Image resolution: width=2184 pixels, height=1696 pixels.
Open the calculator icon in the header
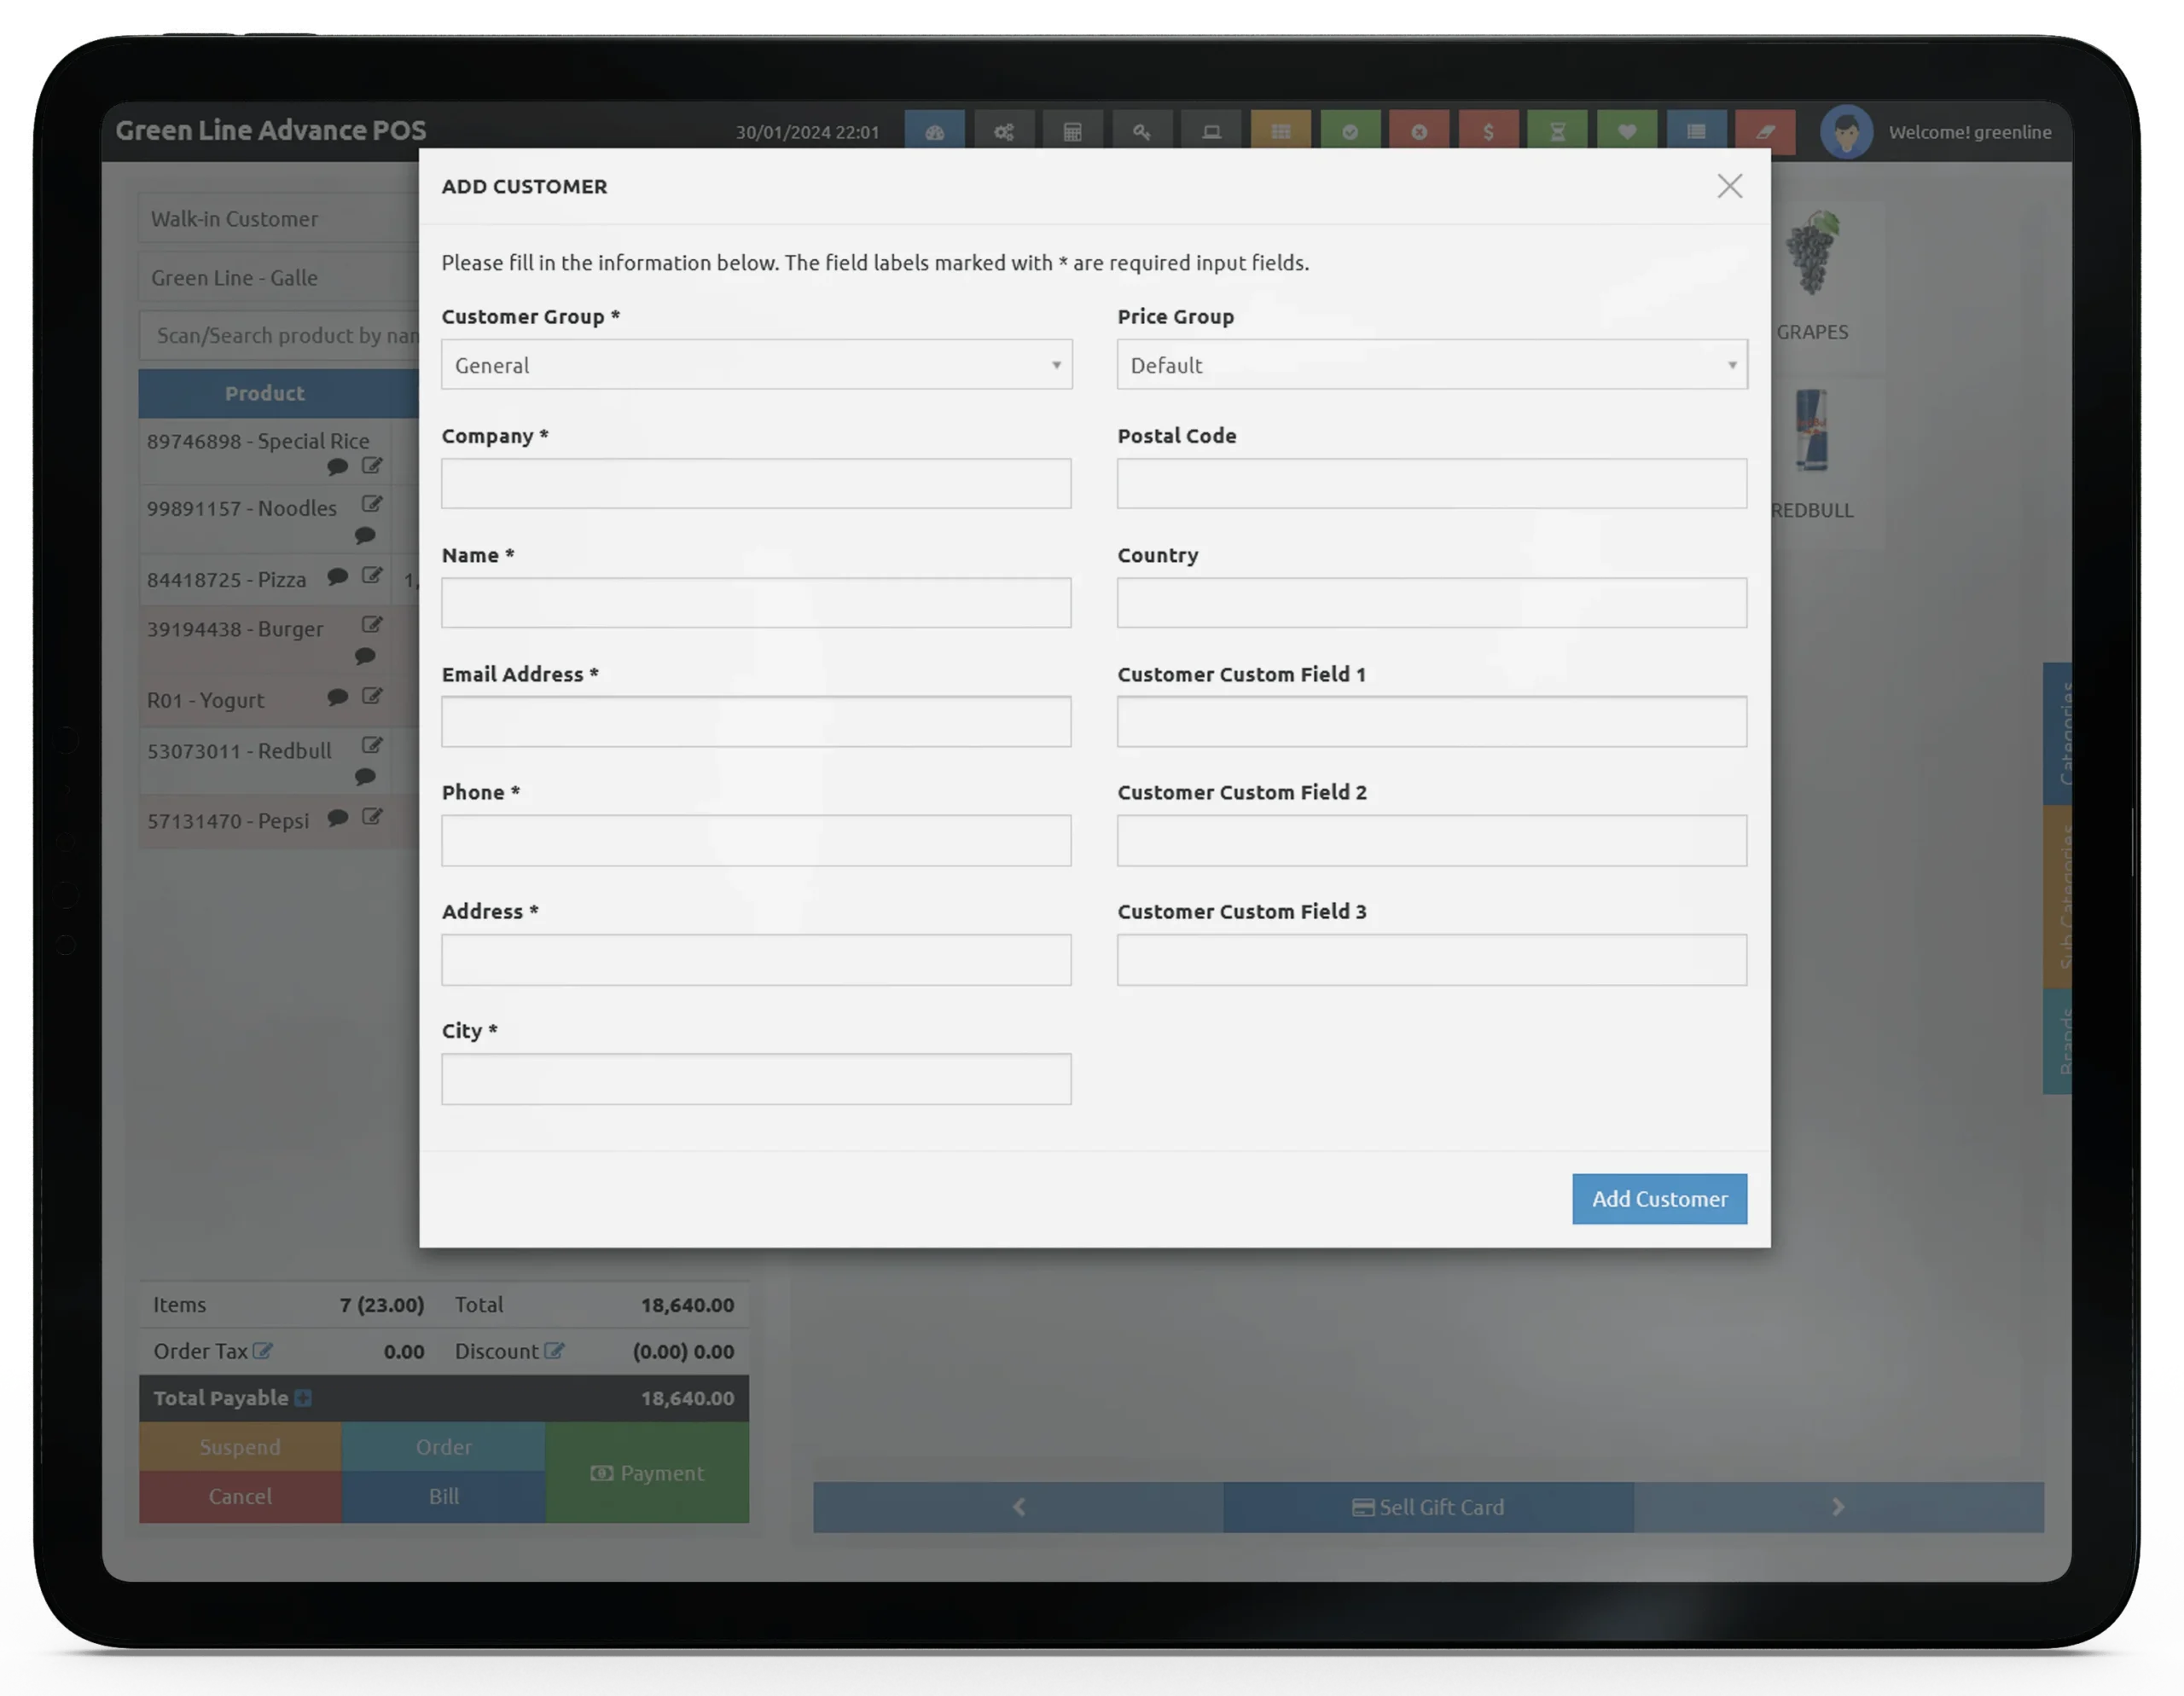click(1072, 132)
